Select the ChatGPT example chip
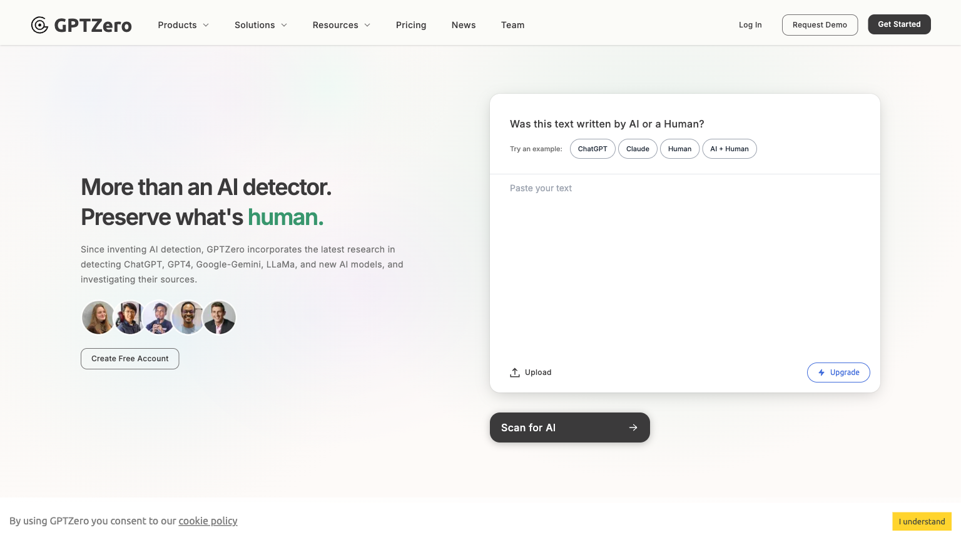The image size is (961, 540). pyautogui.click(x=592, y=149)
